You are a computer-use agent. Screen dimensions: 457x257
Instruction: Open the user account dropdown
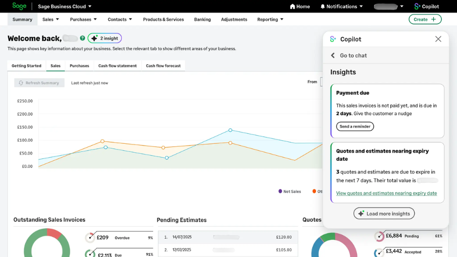[x=388, y=6]
